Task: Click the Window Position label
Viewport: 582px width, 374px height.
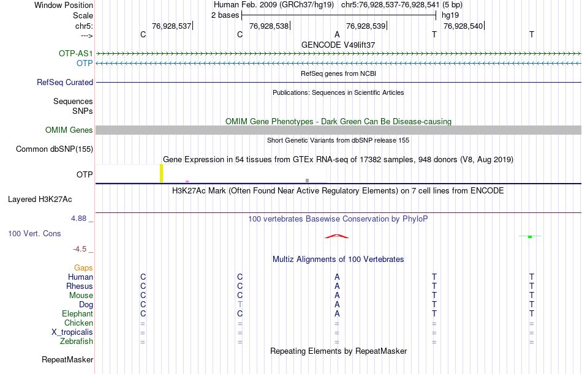Action: pyautogui.click(x=64, y=5)
